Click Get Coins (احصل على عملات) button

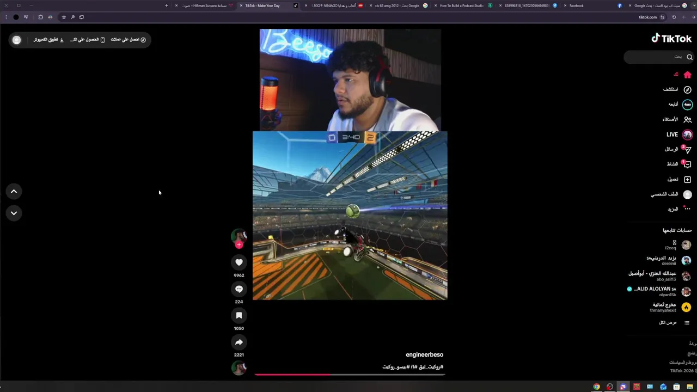(129, 40)
